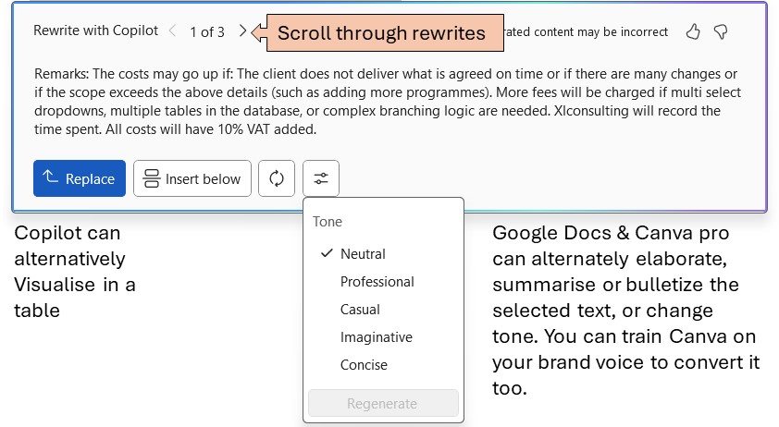Open the adjust tone sliders icon

point(321,178)
